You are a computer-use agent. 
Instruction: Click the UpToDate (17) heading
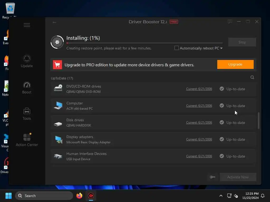pos(62,78)
